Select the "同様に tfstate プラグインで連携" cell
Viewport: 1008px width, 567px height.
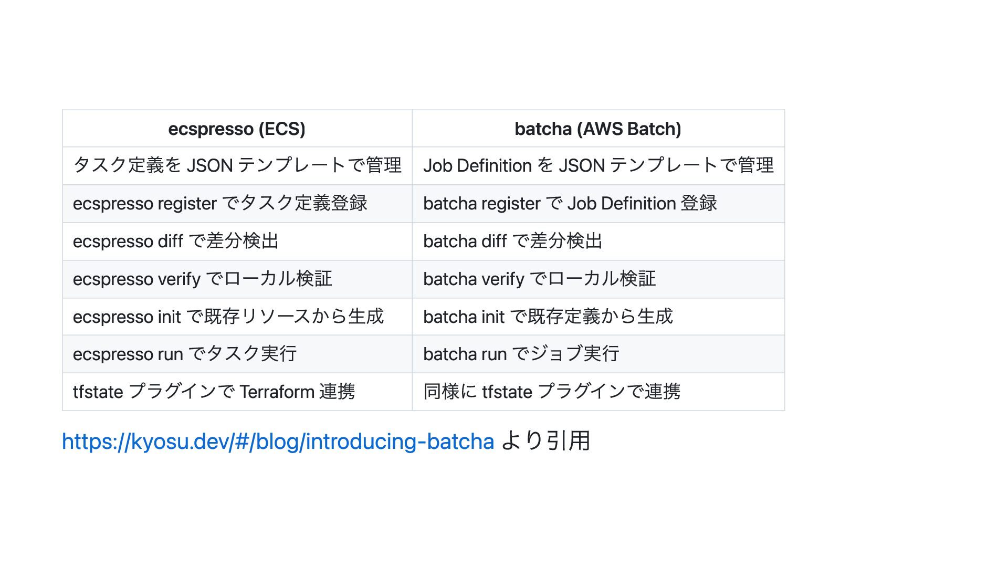coord(552,392)
